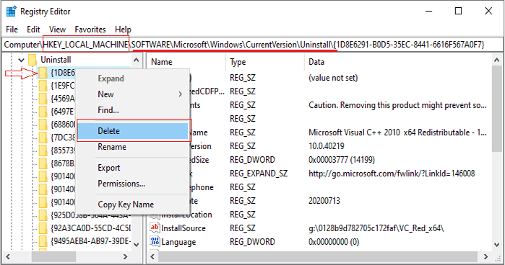
Task: Open the View menu
Action: pyautogui.click(x=57, y=30)
